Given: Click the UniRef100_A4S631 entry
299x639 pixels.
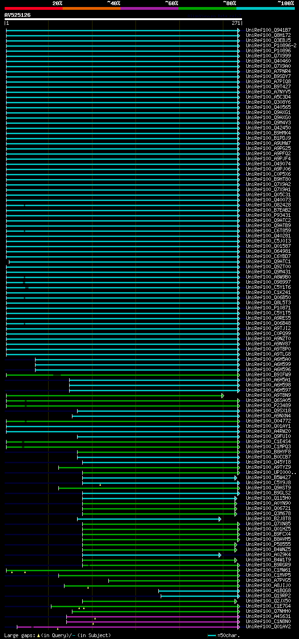Looking at the screenshot, I should tap(268, 616).
